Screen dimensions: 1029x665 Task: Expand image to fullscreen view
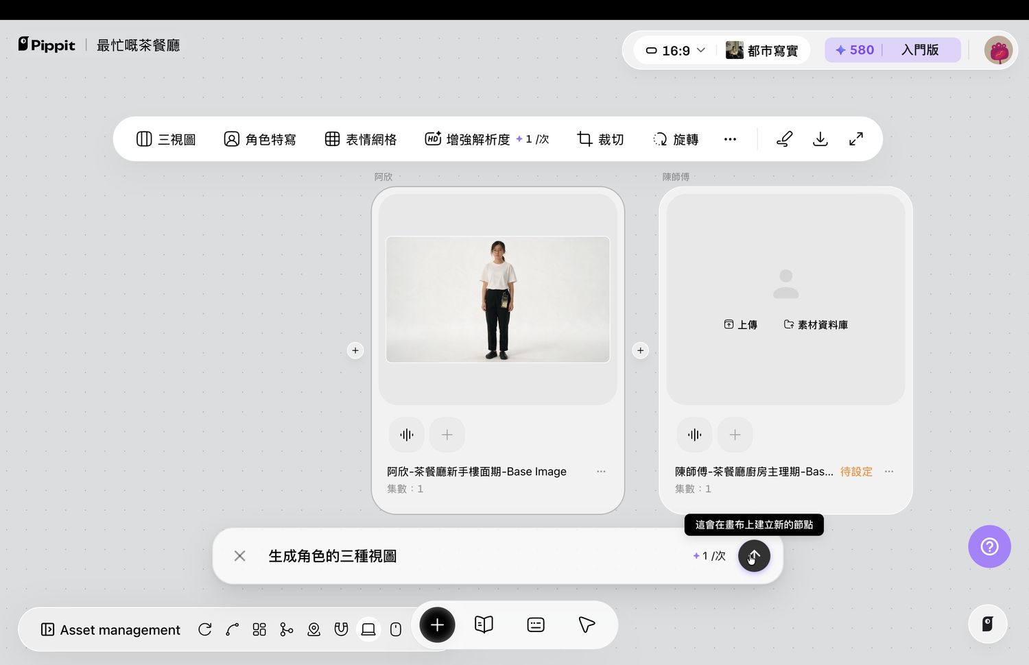click(x=856, y=139)
